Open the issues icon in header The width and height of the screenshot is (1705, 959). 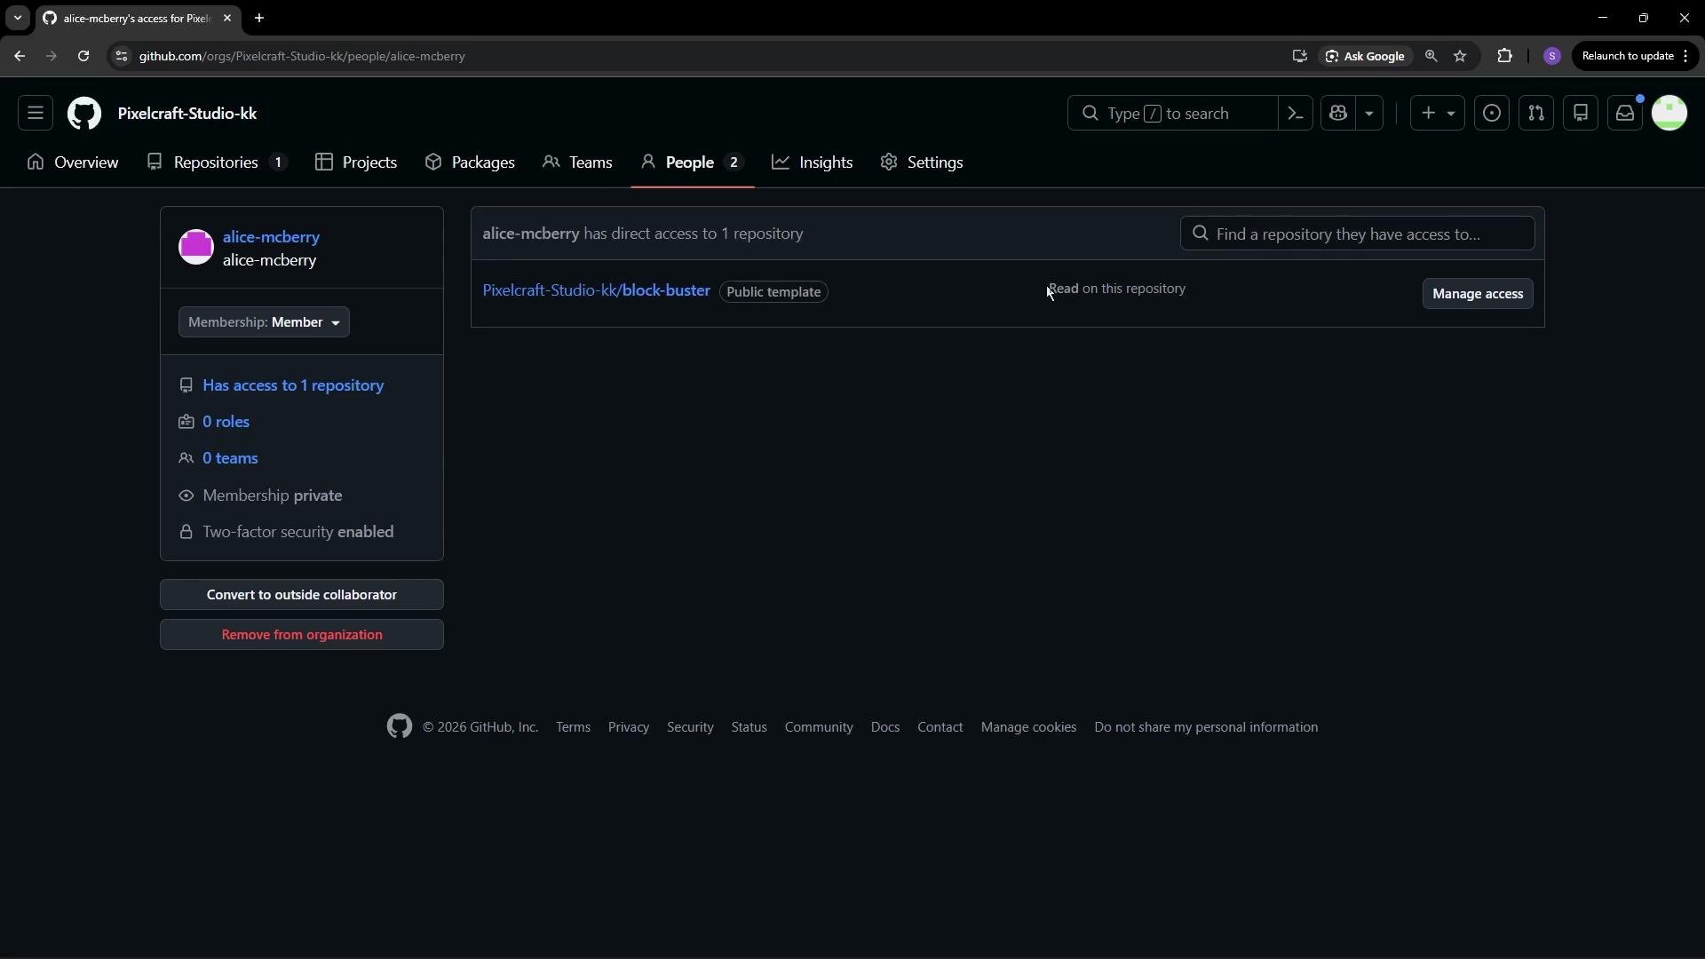click(x=1492, y=114)
